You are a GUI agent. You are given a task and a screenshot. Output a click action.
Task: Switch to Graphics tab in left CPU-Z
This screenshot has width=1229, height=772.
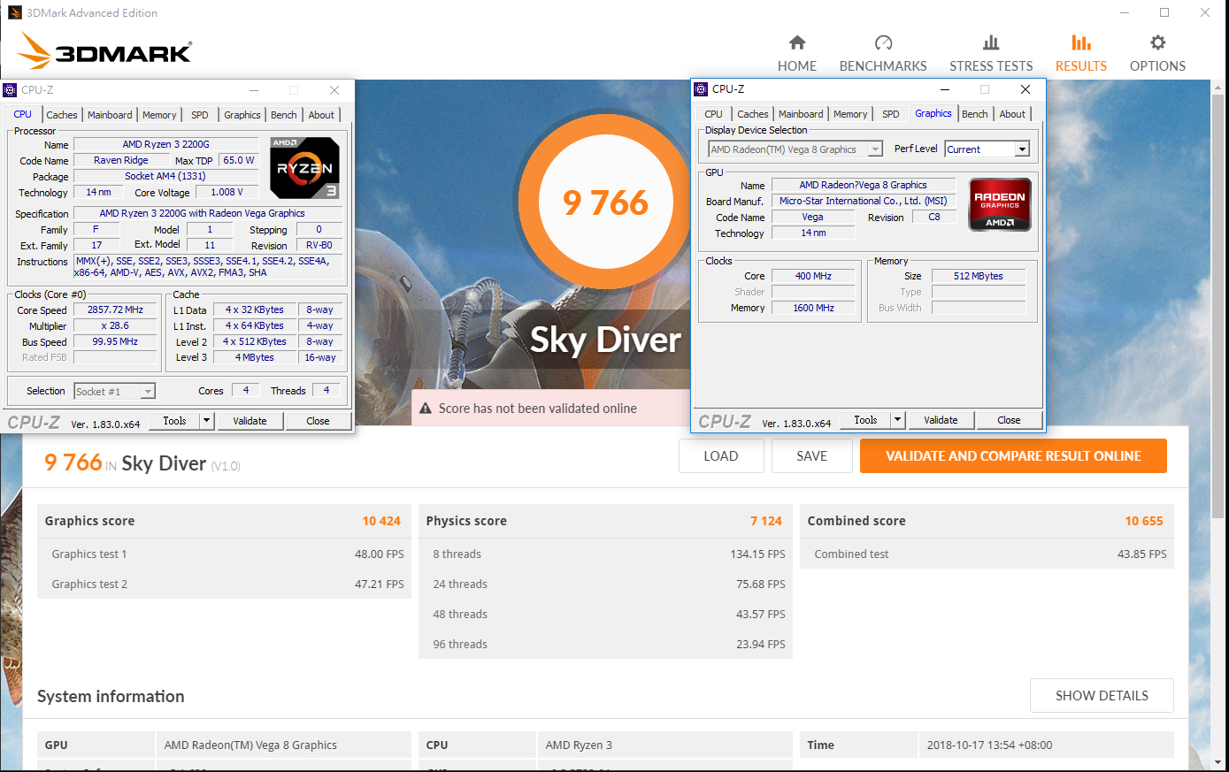point(242,115)
